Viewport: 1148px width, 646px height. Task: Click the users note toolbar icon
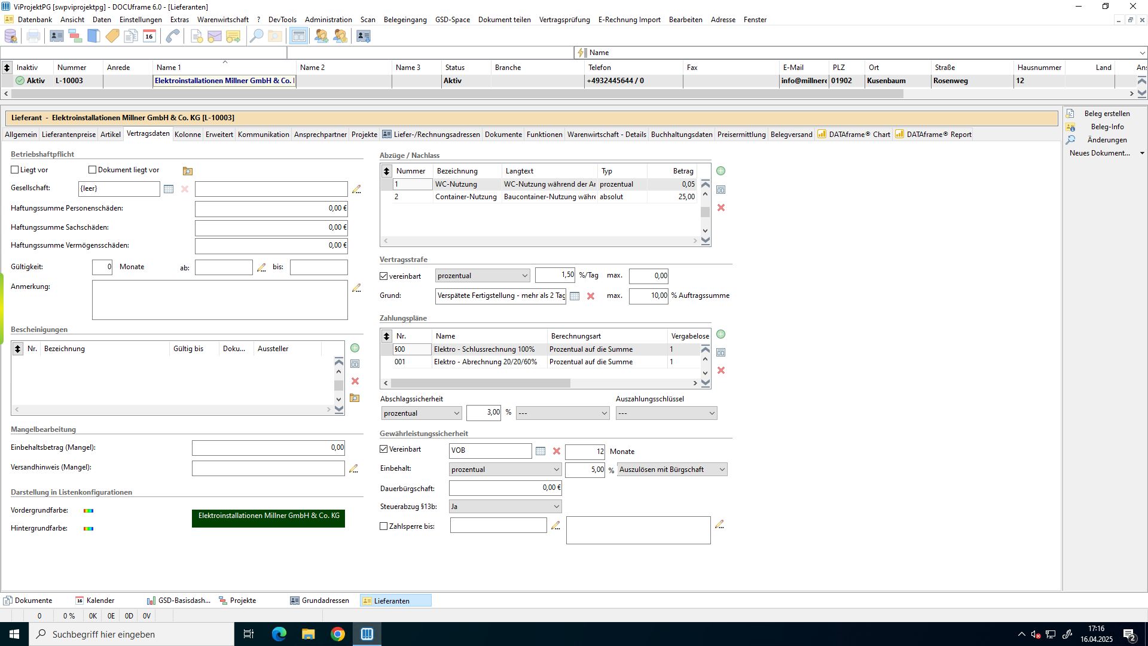click(340, 36)
